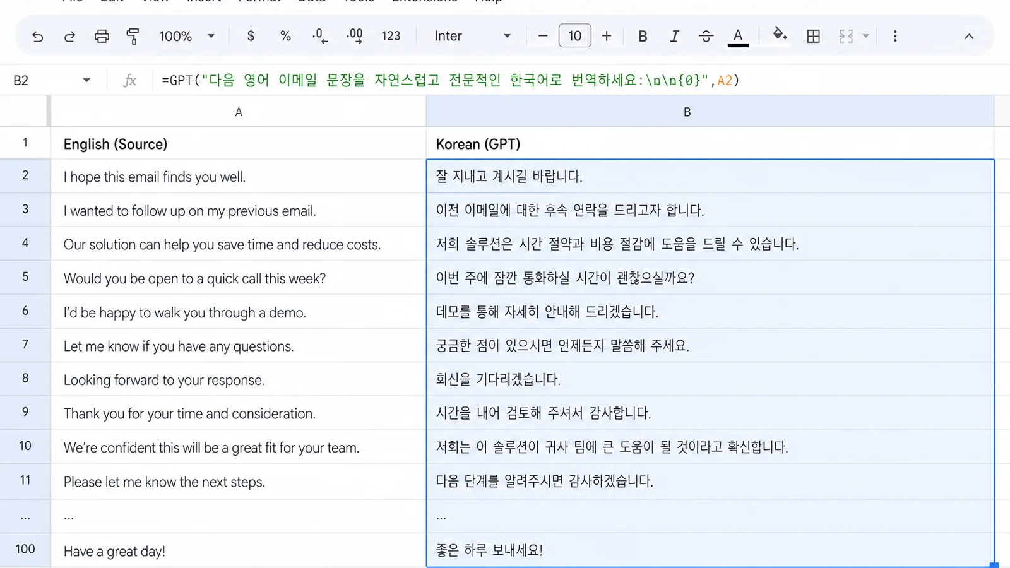Select cell "Our solution can help you save time"
Viewport: 1010px width, 568px height.
[x=239, y=244]
